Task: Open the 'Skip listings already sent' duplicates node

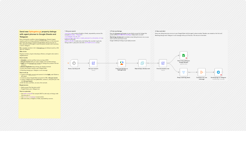Action: point(142,63)
